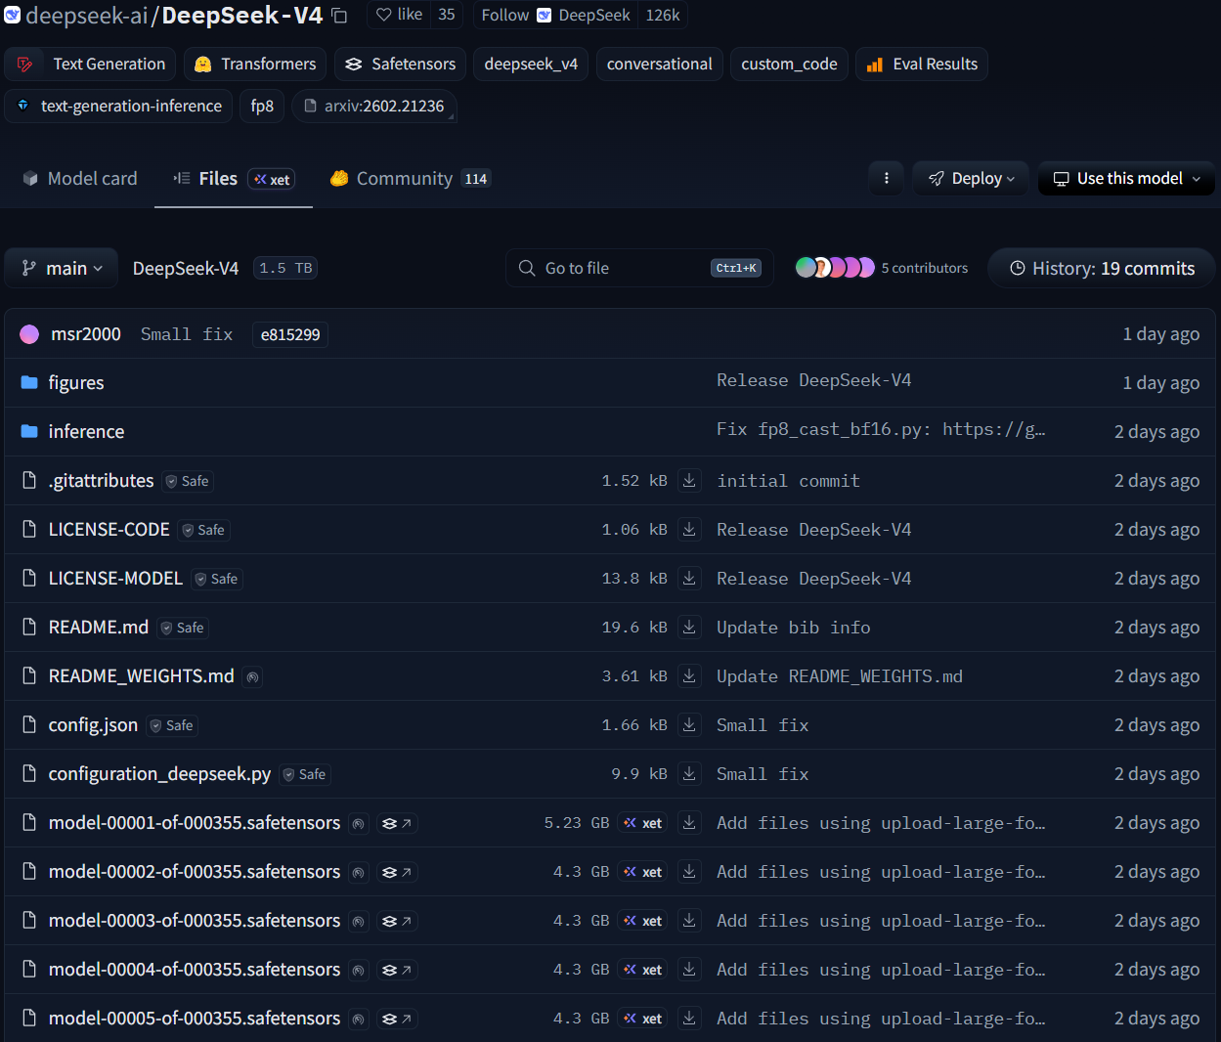Download model-00005-of-000355.safetensors
The height and width of the screenshot is (1042, 1221).
pos(689,1018)
